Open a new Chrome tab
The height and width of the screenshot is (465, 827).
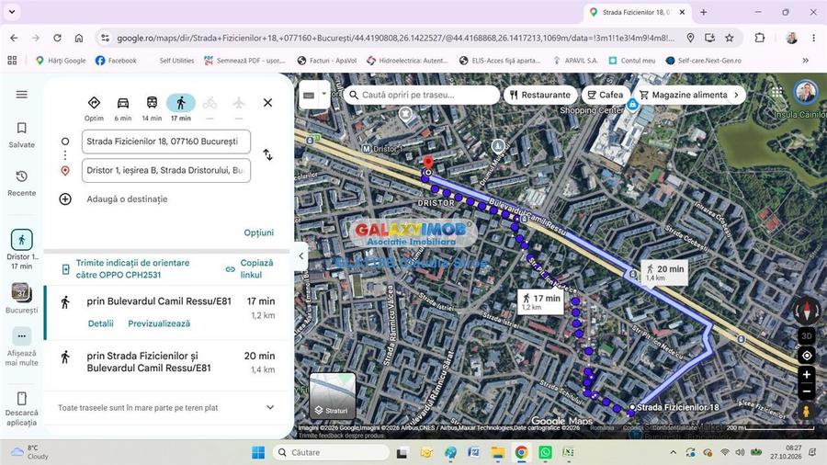point(703,12)
